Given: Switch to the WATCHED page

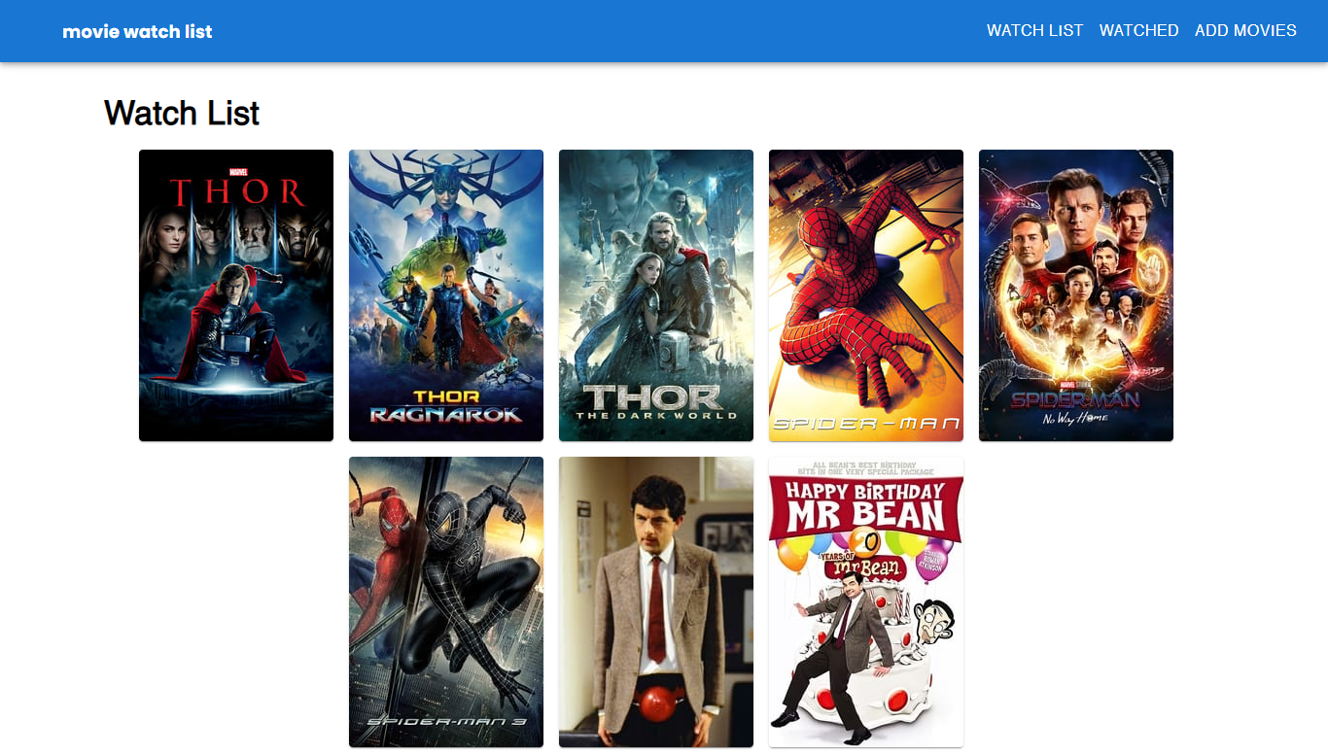Looking at the screenshot, I should tap(1138, 30).
